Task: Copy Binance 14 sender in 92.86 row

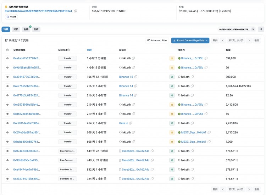Action: point(136,95)
